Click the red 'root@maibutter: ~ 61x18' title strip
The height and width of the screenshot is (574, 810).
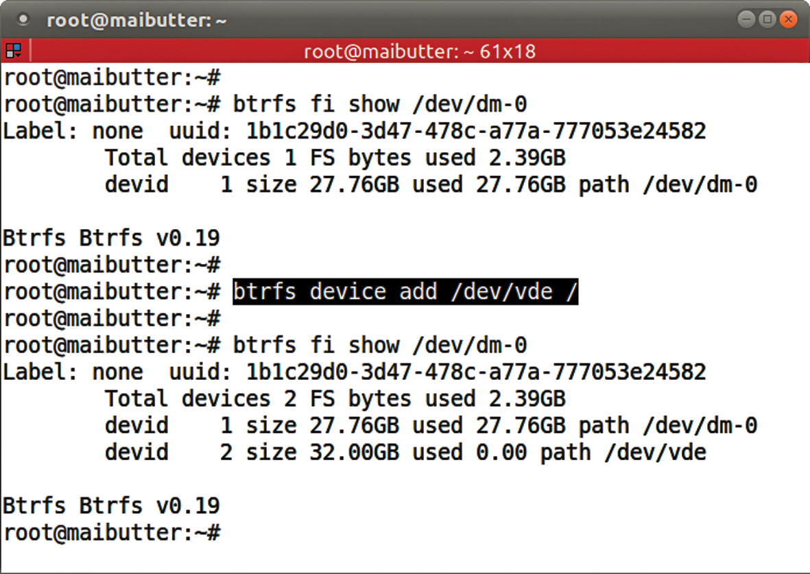pyautogui.click(x=420, y=51)
